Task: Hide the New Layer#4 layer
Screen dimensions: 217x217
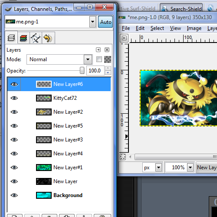Action: [14, 154]
